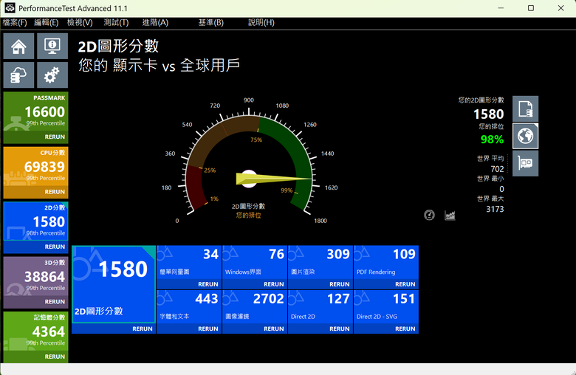Click the save results document icon

click(x=525, y=109)
